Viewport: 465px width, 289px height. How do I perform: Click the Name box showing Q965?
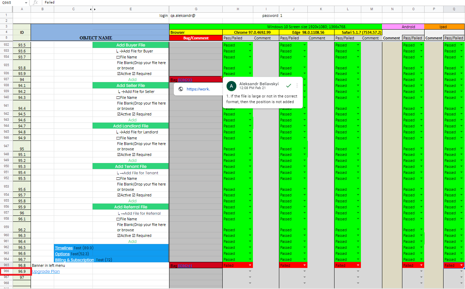click(12, 2)
